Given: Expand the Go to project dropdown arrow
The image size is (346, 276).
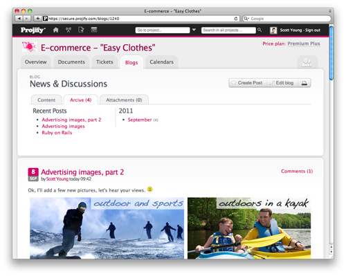Looking at the screenshot, I should click(x=194, y=30).
